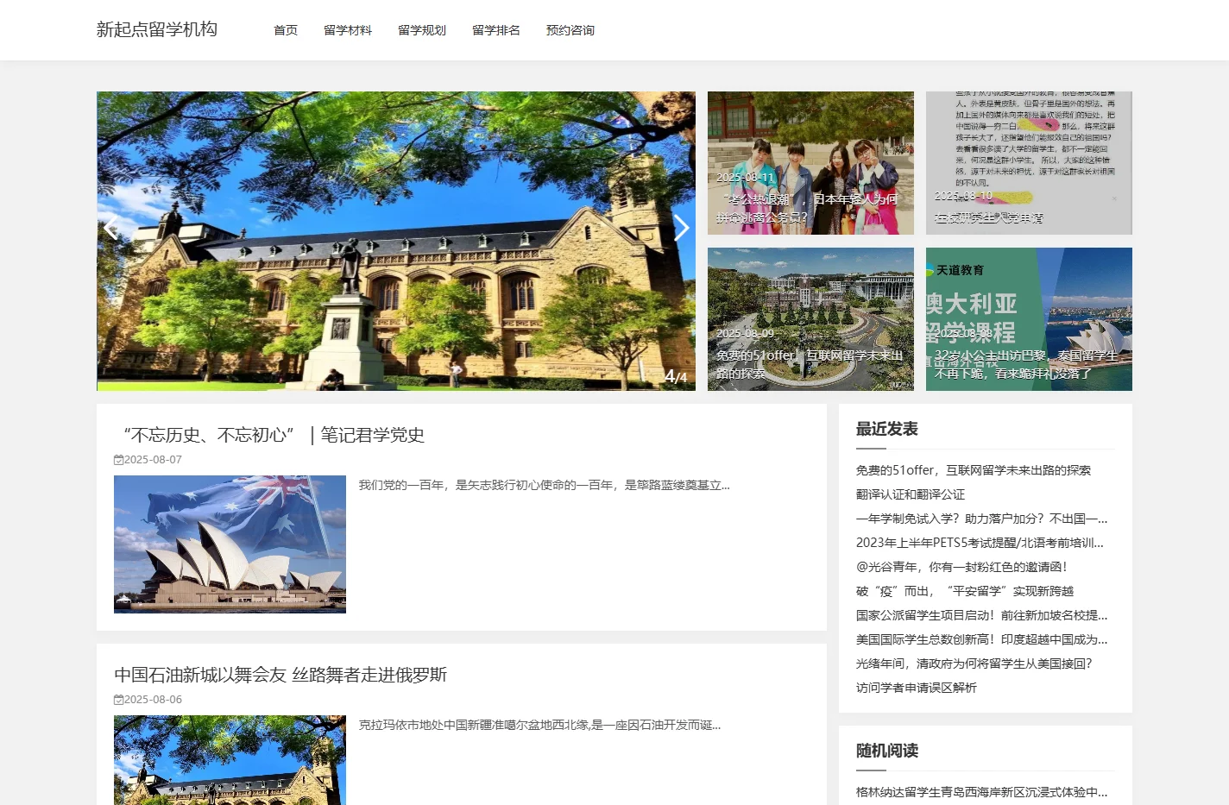Click the previous slide arrow on carousel

click(x=111, y=228)
